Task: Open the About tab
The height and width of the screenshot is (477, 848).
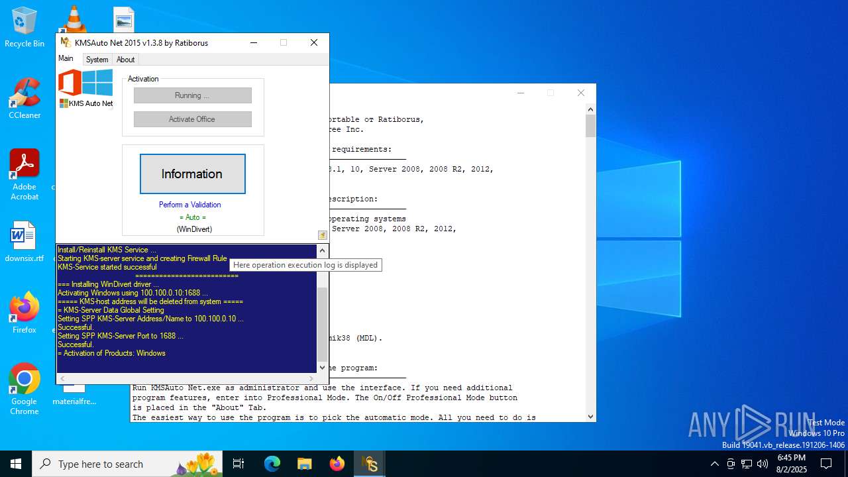Action: pos(125,60)
